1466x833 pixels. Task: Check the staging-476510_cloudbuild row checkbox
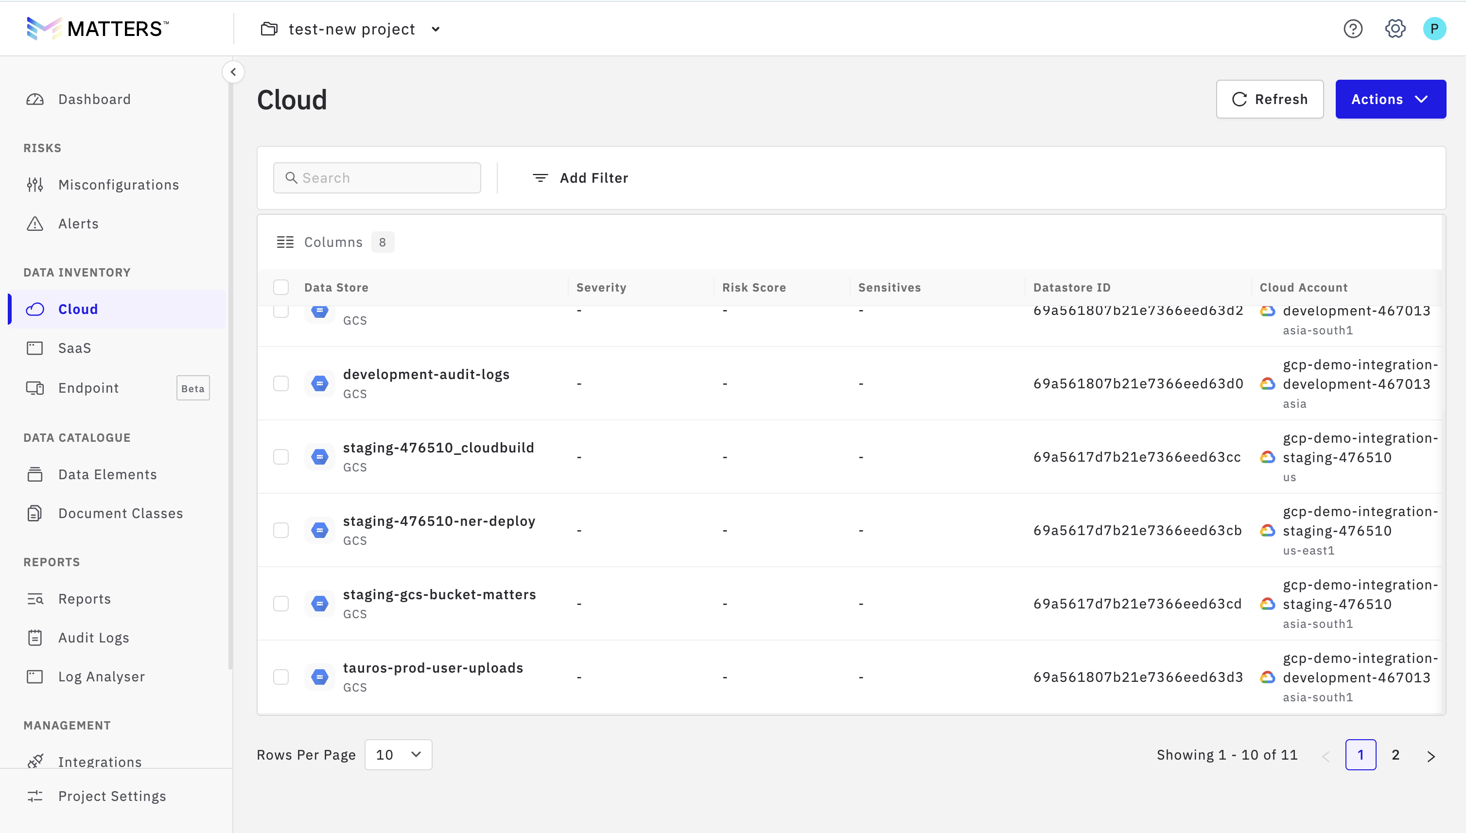pyautogui.click(x=281, y=456)
